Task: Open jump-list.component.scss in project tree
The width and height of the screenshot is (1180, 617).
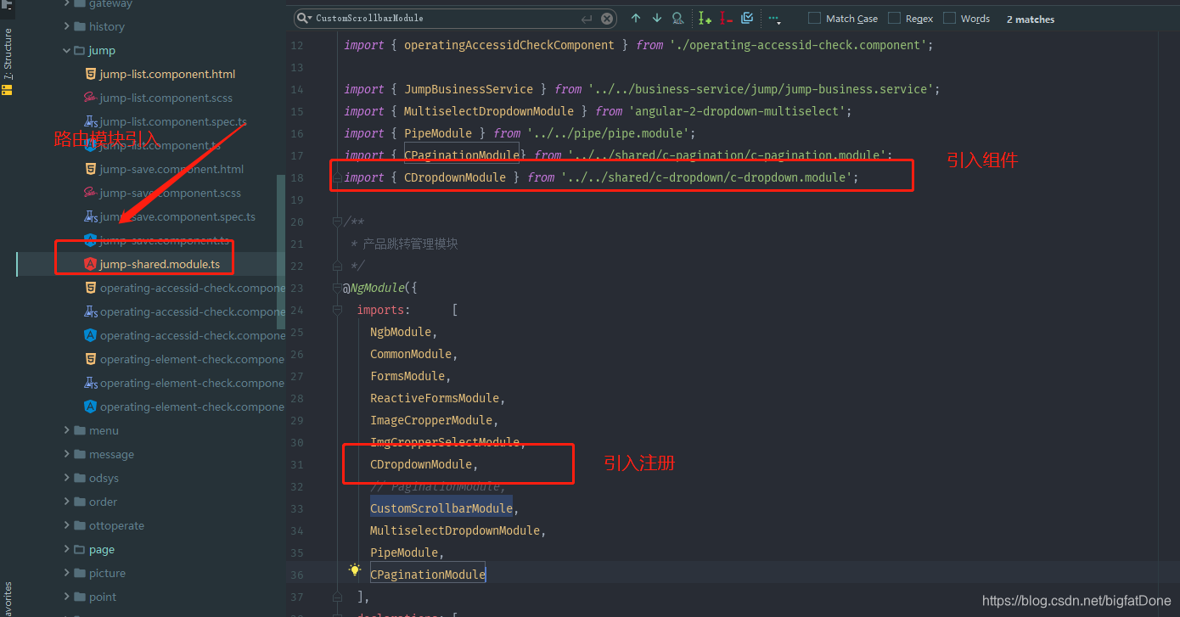Action: [166, 98]
